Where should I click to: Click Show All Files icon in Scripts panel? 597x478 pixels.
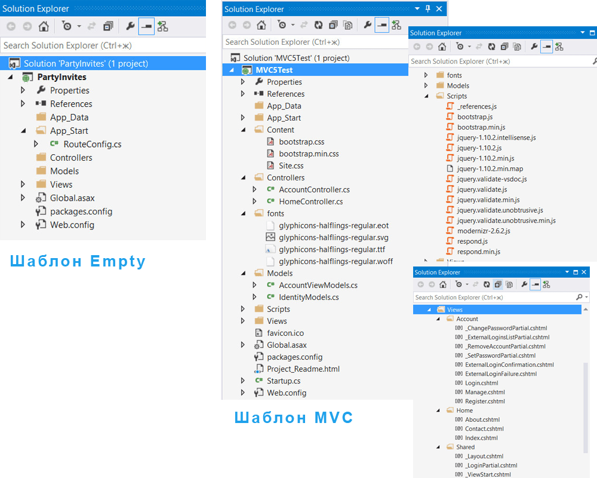click(x=517, y=47)
